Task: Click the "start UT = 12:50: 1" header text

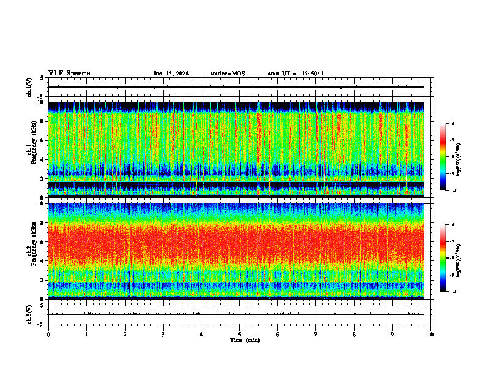Action: point(296,74)
